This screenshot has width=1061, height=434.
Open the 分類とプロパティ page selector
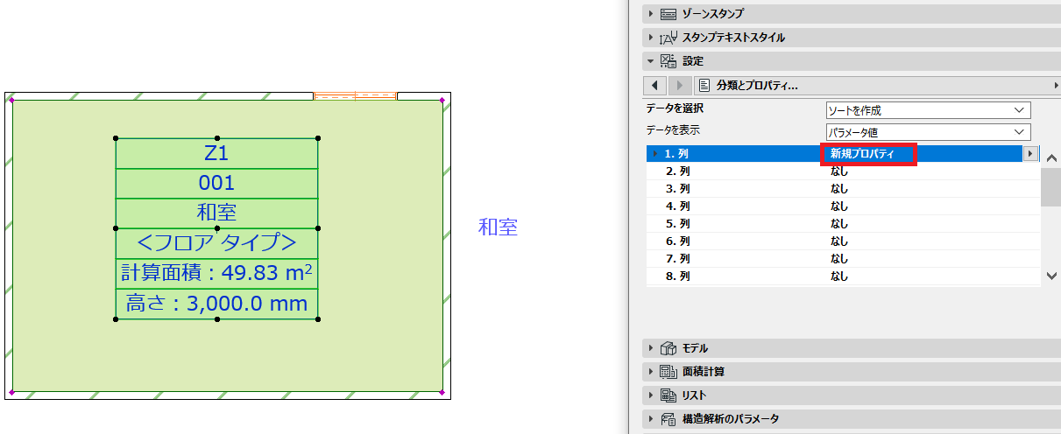tap(877, 86)
